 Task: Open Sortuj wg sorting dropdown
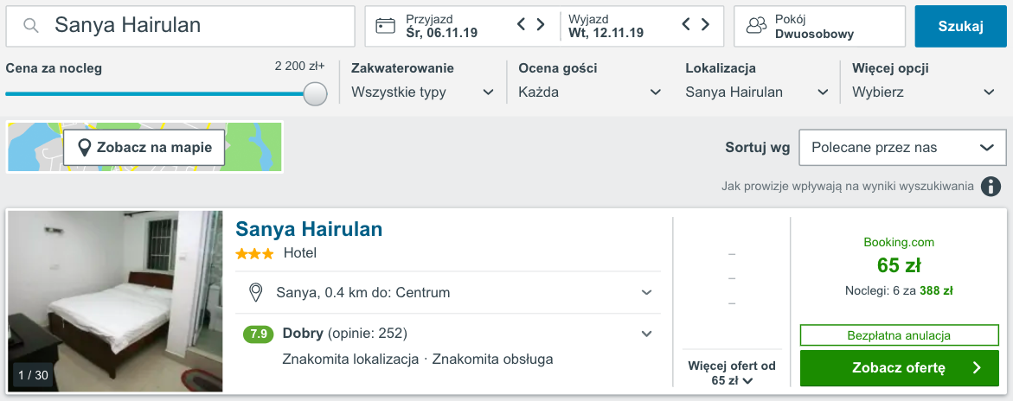click(x=902, y=147)
